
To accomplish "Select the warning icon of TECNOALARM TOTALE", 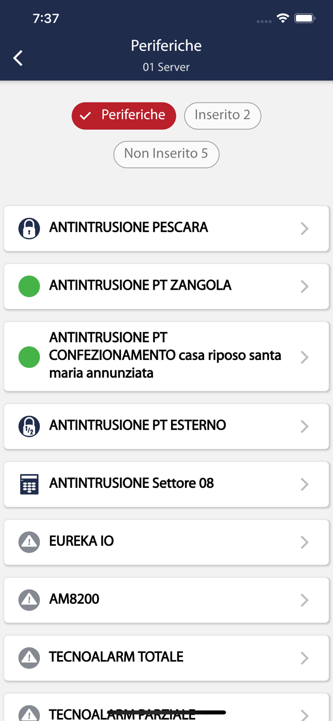I will coord(29,658).
